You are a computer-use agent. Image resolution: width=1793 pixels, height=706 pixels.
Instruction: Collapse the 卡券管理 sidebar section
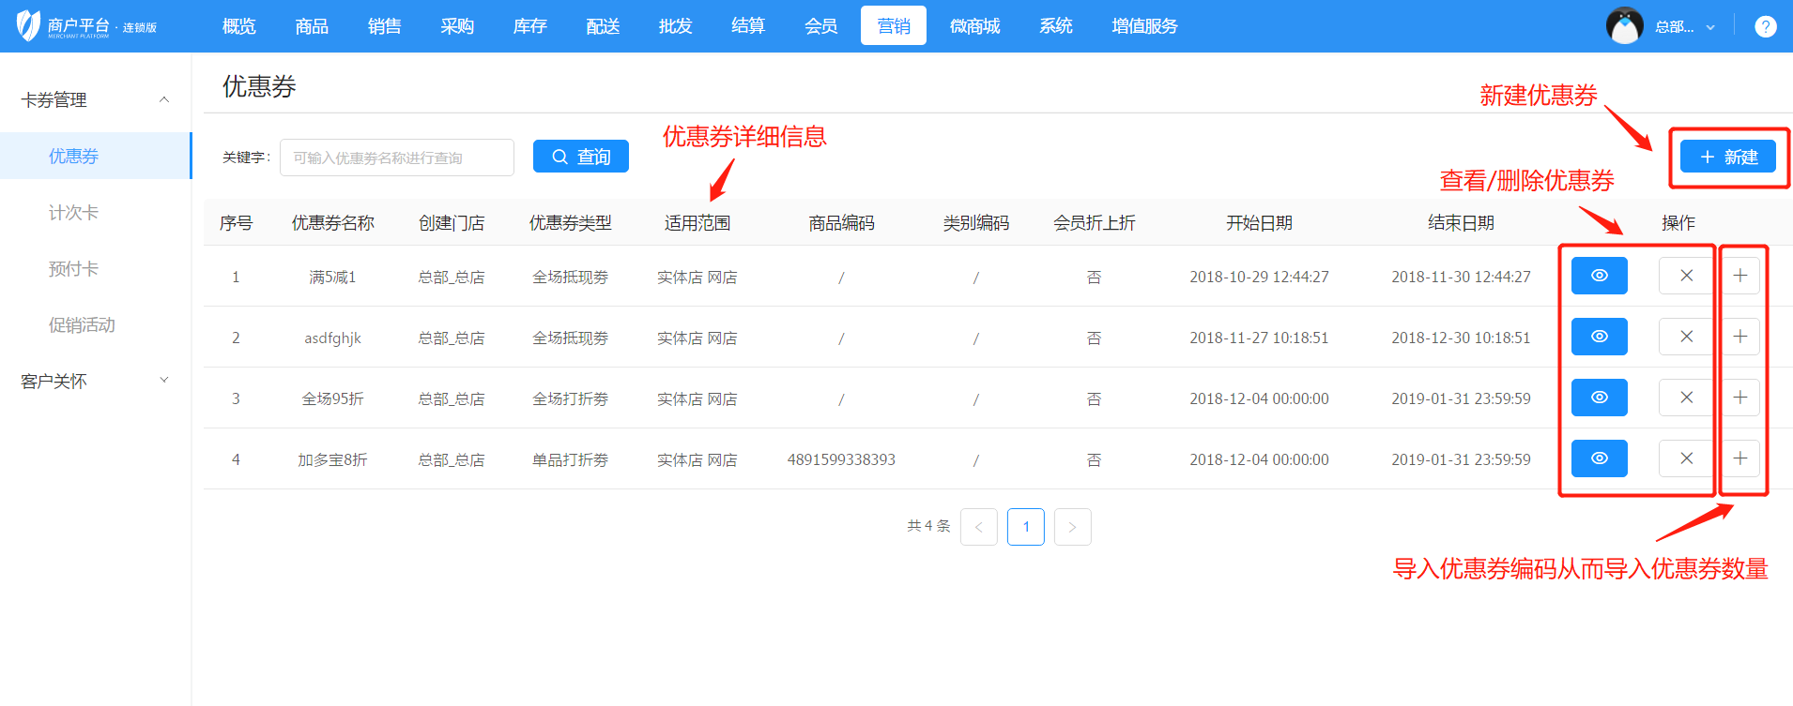point(96,100)
